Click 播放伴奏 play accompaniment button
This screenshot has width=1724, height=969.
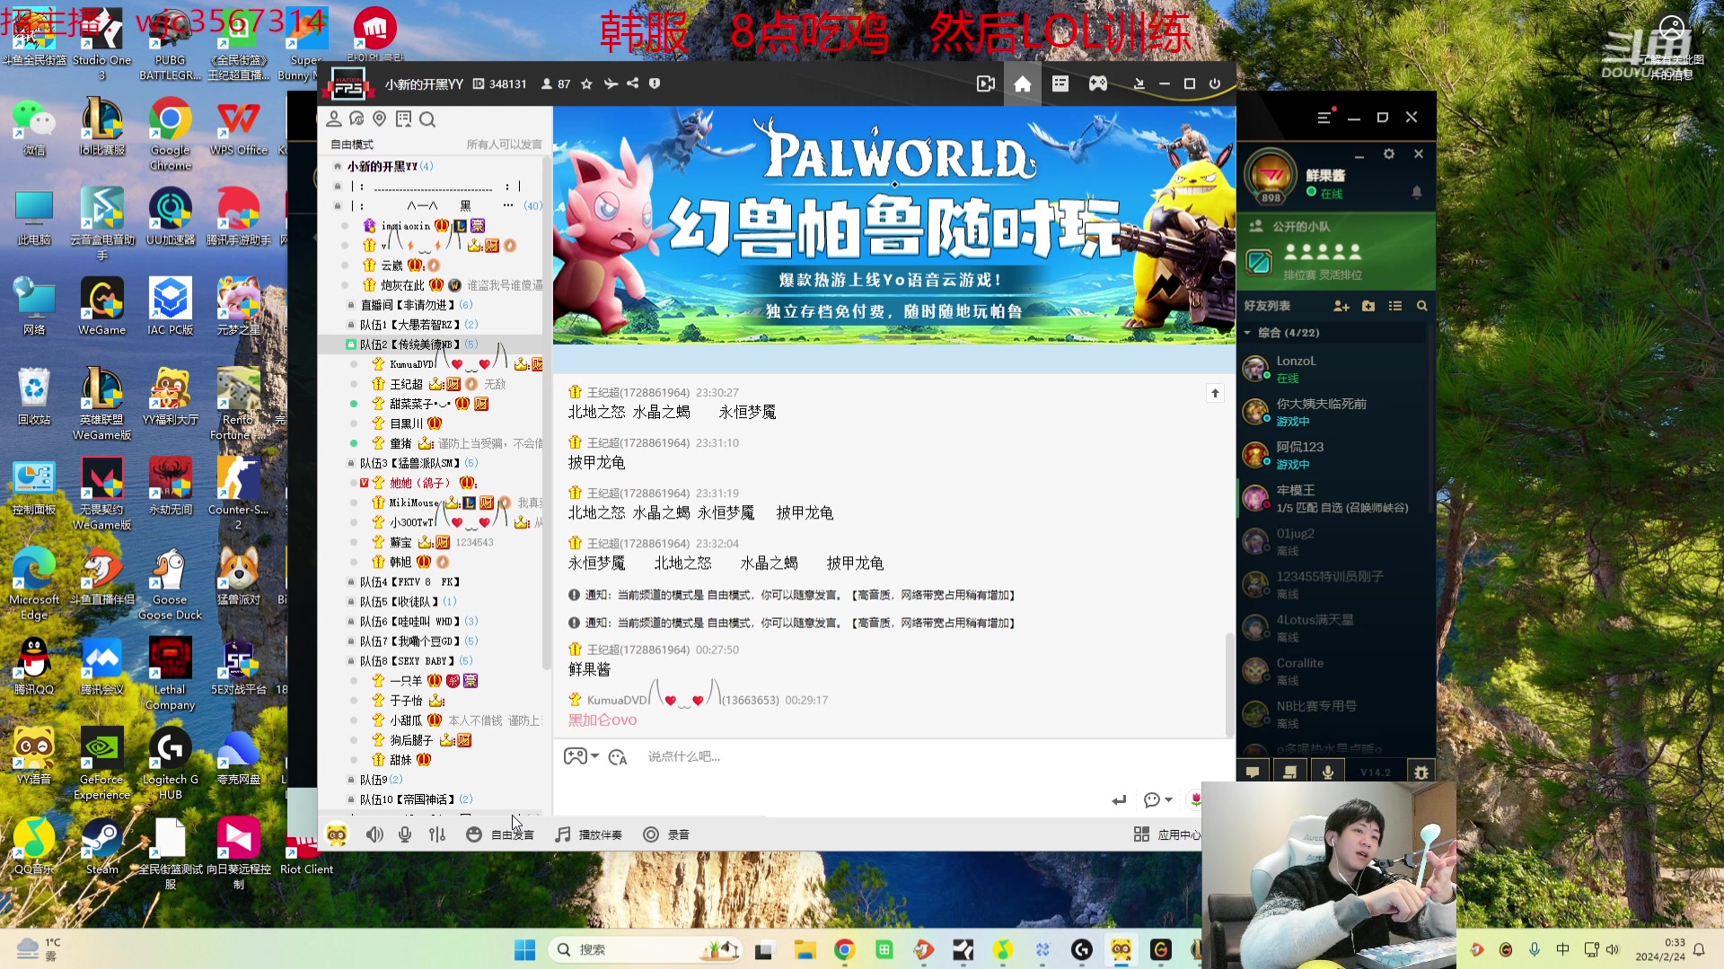[588, 834]
